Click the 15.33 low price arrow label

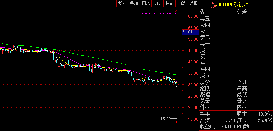pos(169,119)
